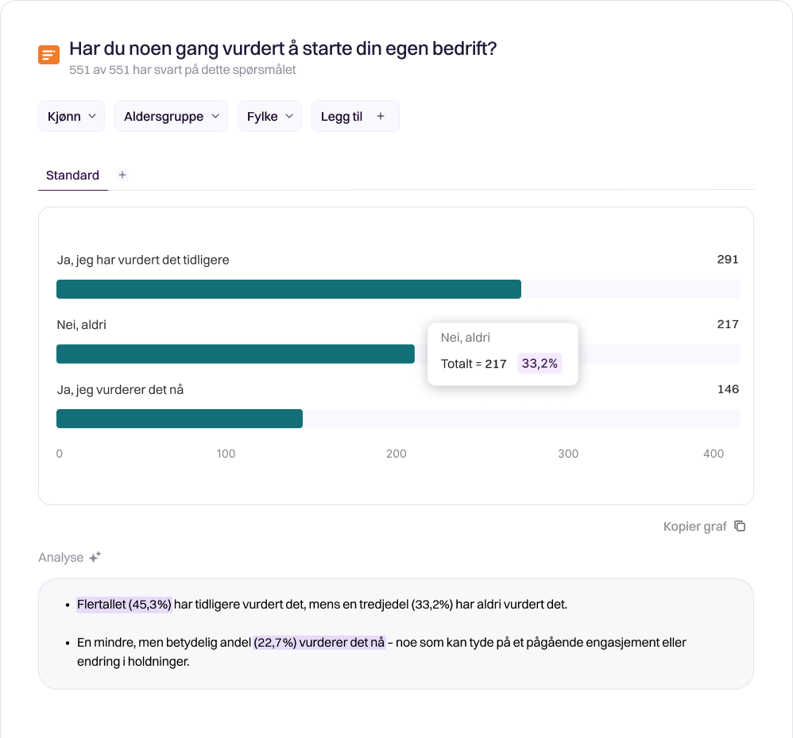This screenshot has width=793, height=738.
Task: Click the 291 response count value
Action: pos(727,259)
